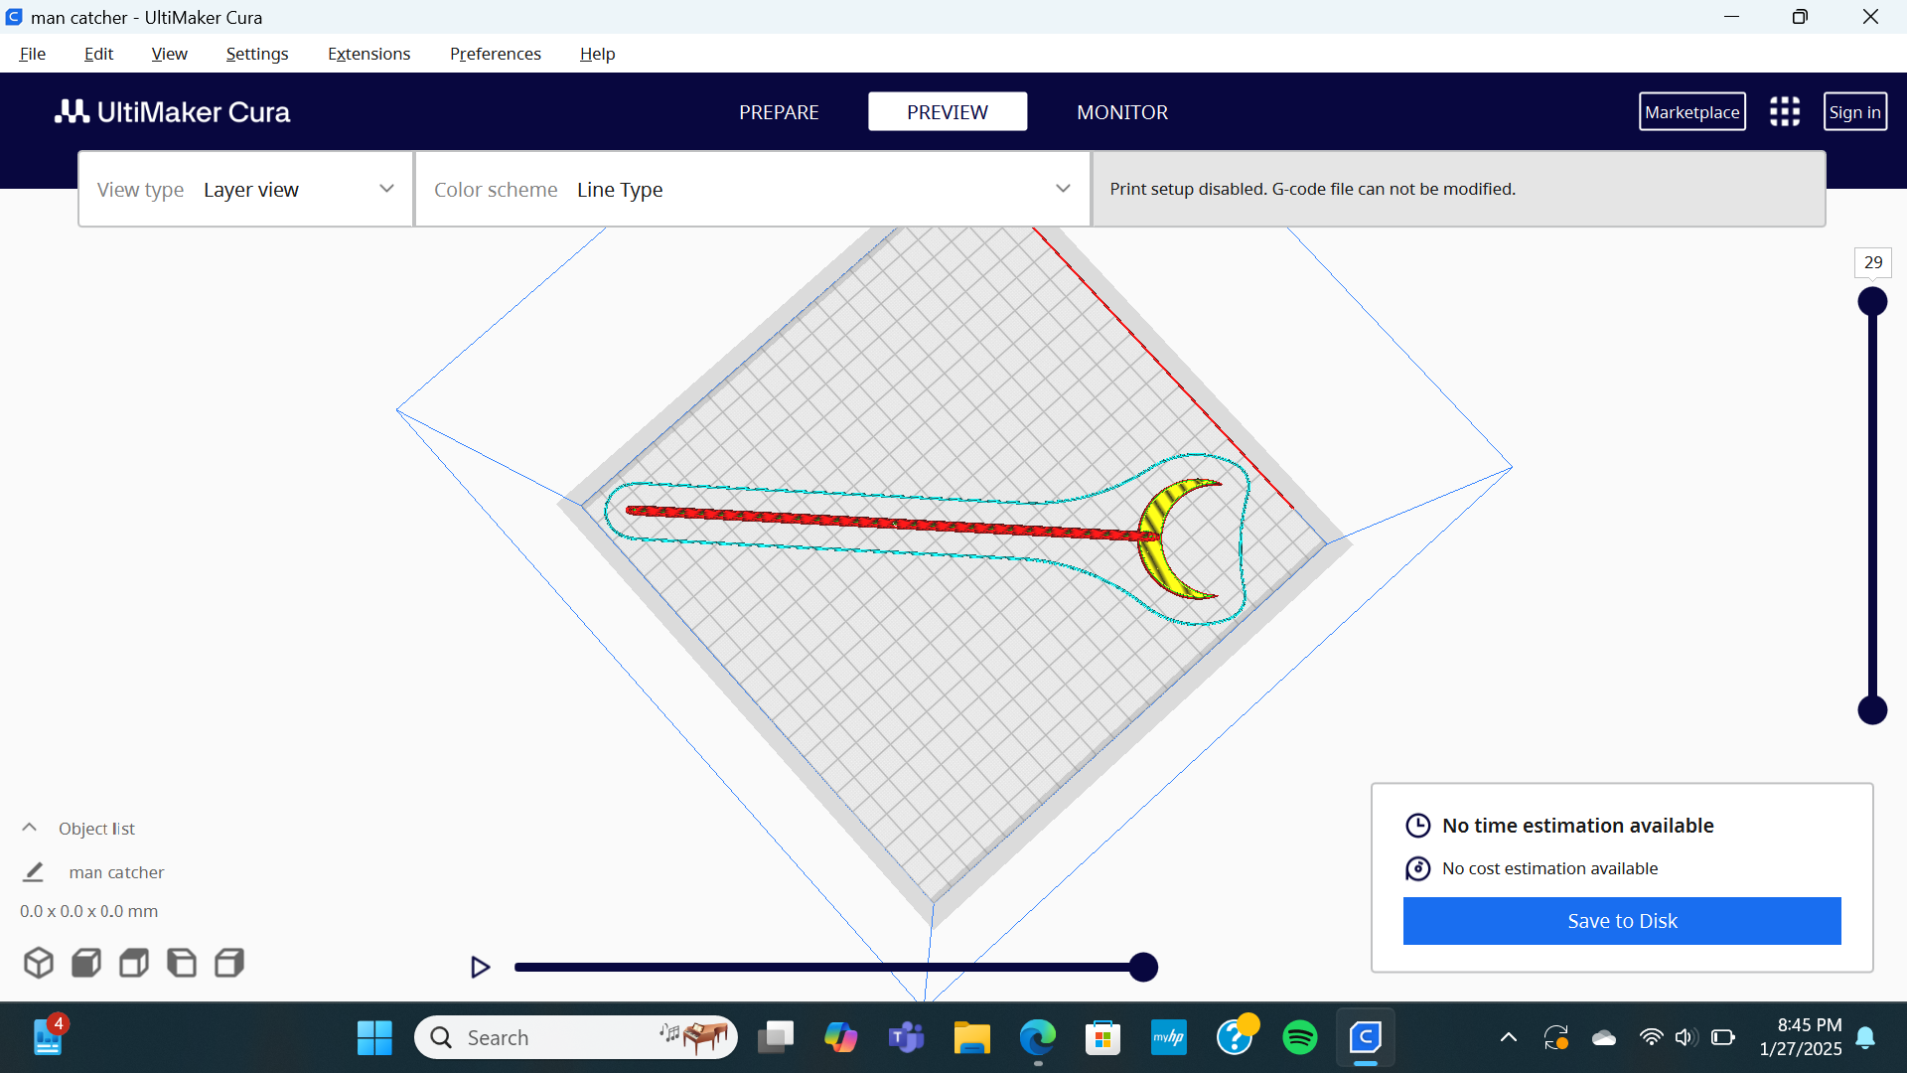Click the Save to Disk button
This screenshot has height=1073, width=1907.
[x=1622, y=921]
